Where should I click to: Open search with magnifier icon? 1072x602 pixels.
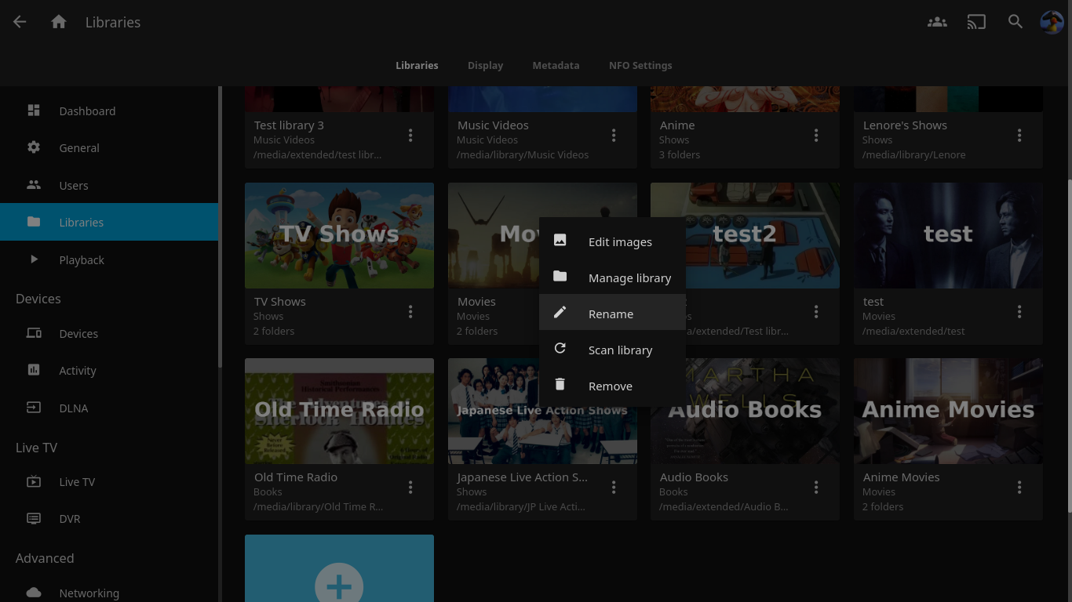click(1015, 22)
